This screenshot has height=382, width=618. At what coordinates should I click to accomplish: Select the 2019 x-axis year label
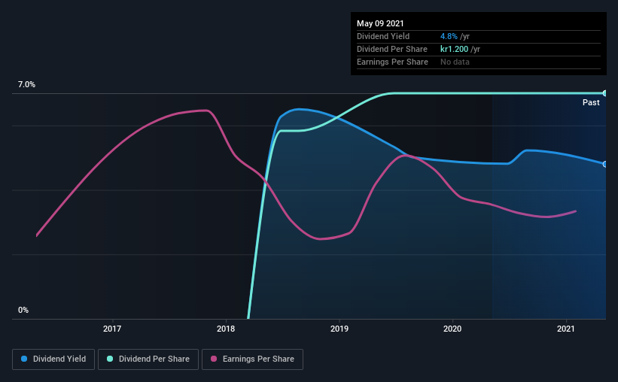point(339,329)
